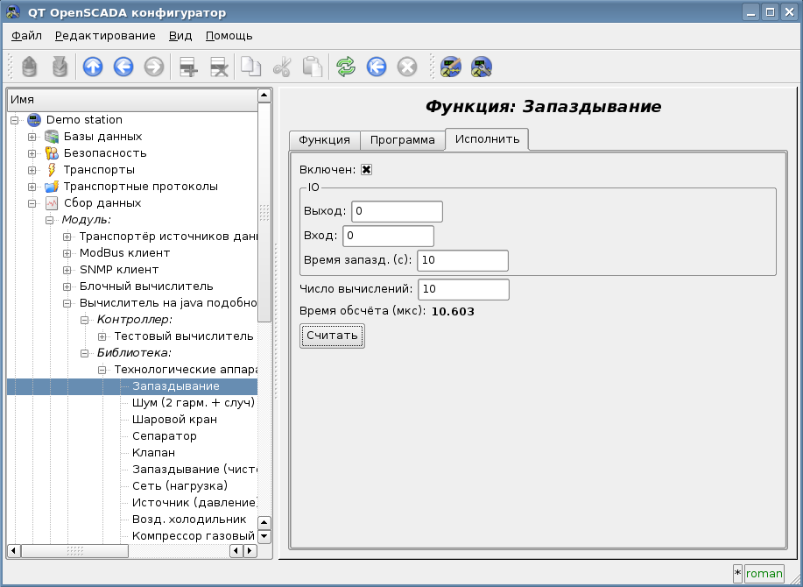This screenshot has width=803, height=587.
Task: Switch to the Функция tab
Action: point(325,140)
